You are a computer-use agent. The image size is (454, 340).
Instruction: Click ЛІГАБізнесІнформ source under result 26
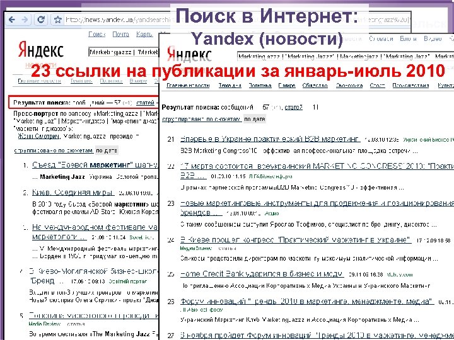pyautogui.click(x=202, y=310)
